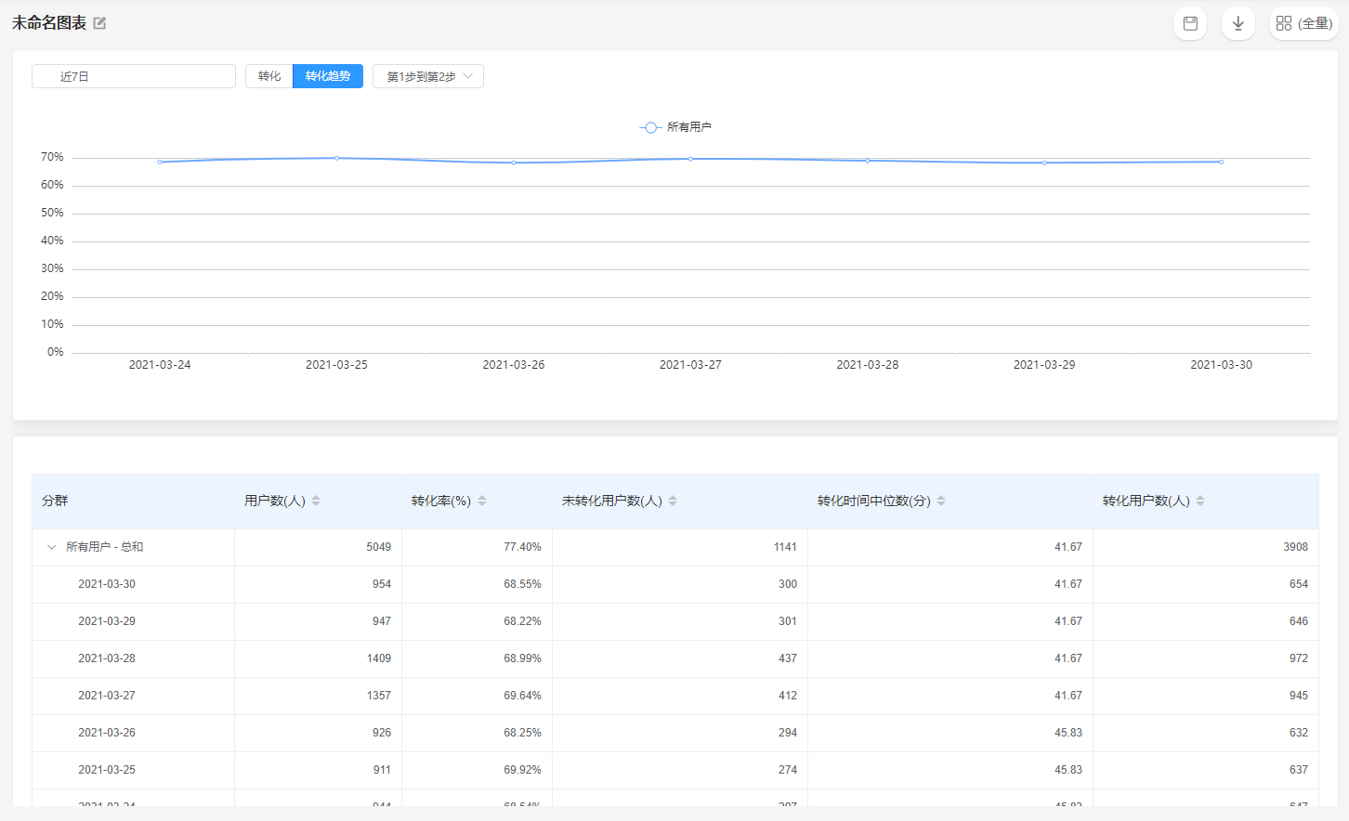Screen dimensions: 1349x821
Task: Save the chart using the disk icon
Action: point(1190,23)
